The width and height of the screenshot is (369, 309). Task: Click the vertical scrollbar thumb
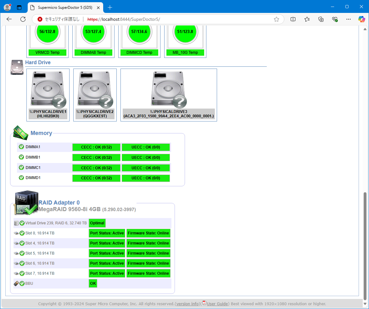click(x=365, y=246)
